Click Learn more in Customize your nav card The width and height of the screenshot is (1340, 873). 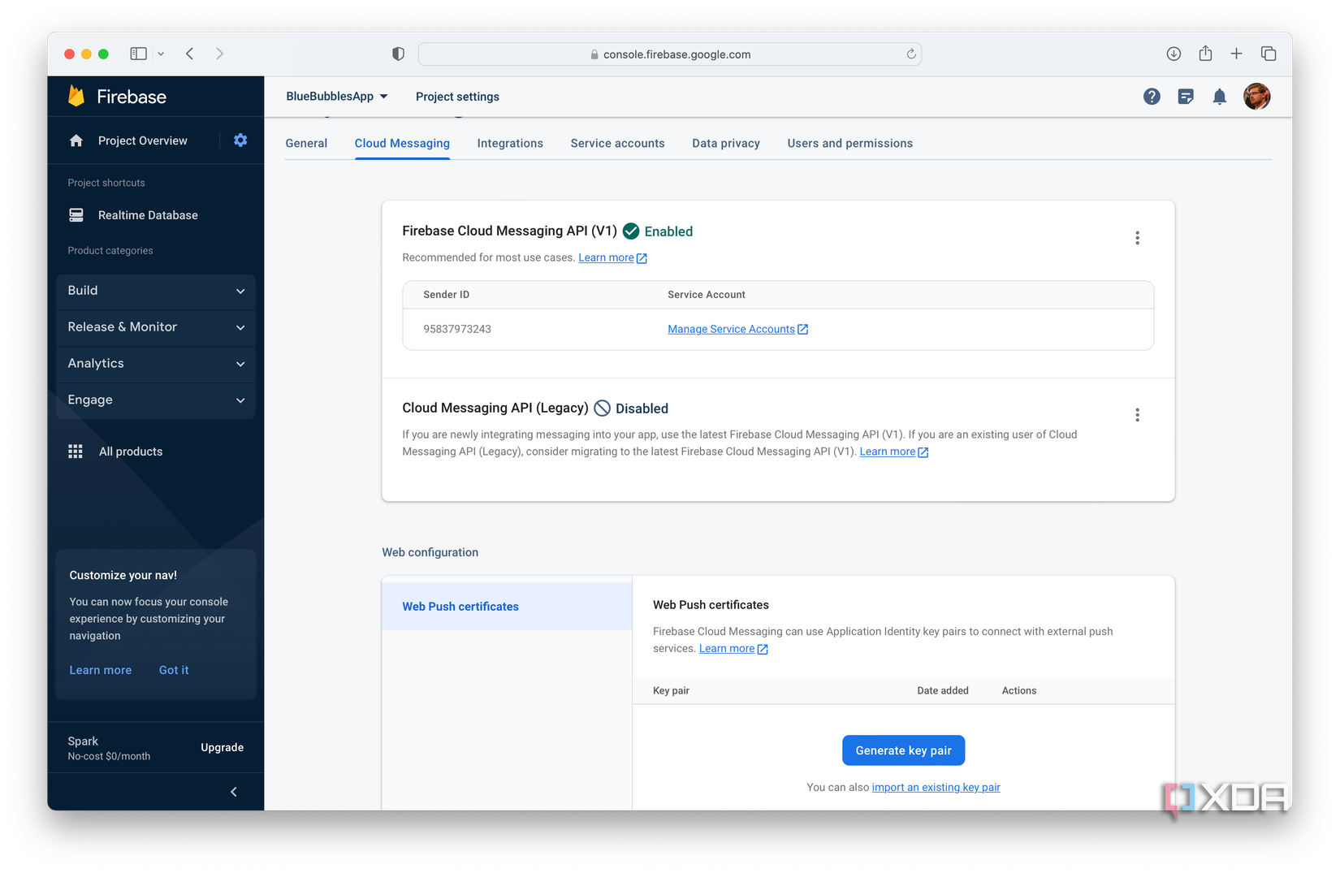pyautogui.click(x=101, y=670)
